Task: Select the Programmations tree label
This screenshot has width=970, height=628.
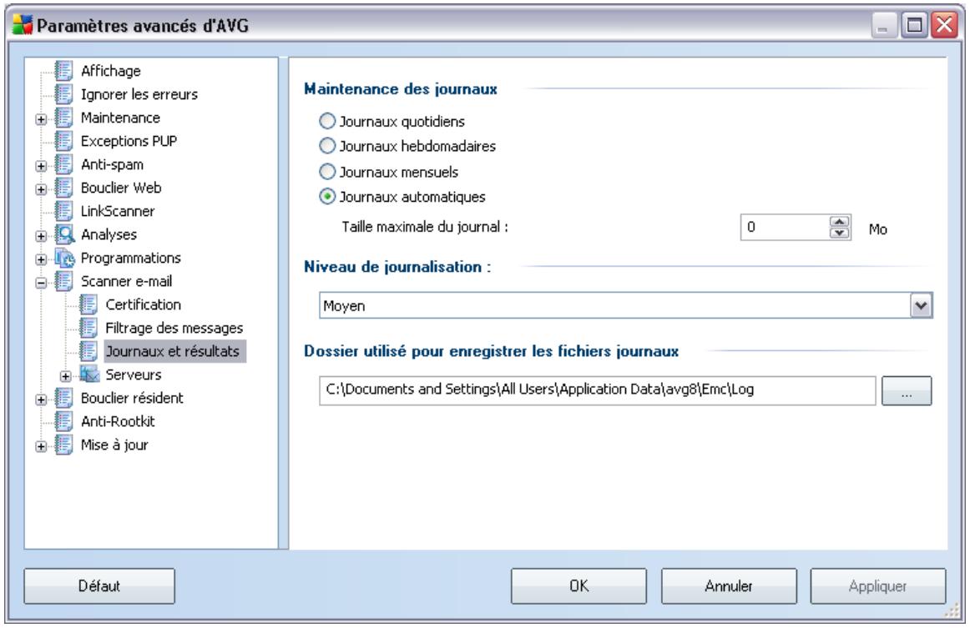Action: pyautogui.click(x=130, y=258)
